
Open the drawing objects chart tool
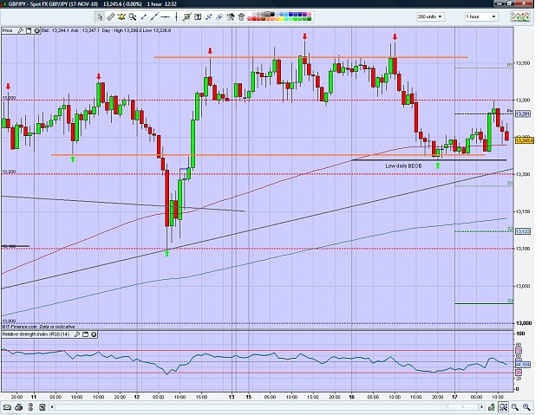click(187, 16)
